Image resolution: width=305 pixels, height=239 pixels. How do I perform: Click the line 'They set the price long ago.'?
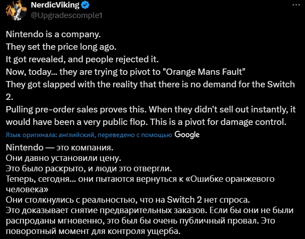coord(61,47)
